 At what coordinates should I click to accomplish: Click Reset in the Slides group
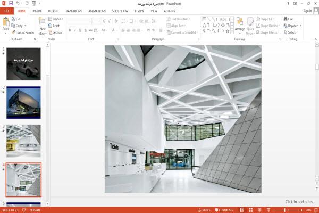click(x=54, y=26)
